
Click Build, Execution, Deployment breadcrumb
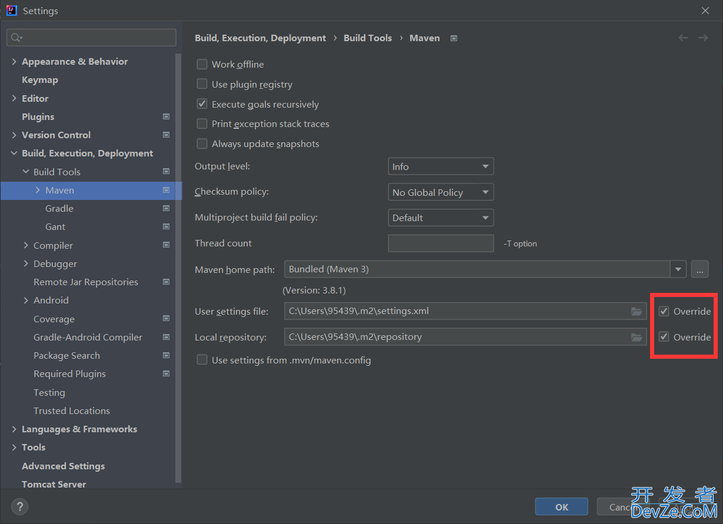click(260, 38)
